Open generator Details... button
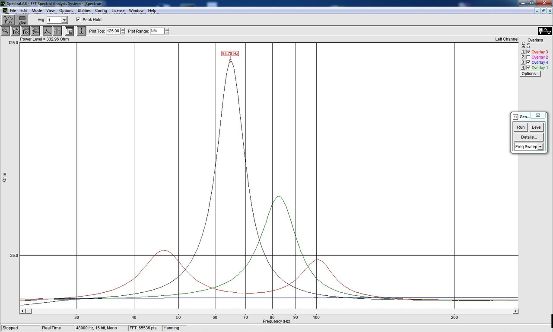 point(529,137)
